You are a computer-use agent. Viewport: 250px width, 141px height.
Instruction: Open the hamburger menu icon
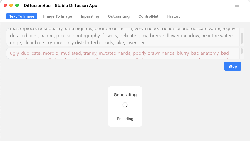[x=237, y=5]
